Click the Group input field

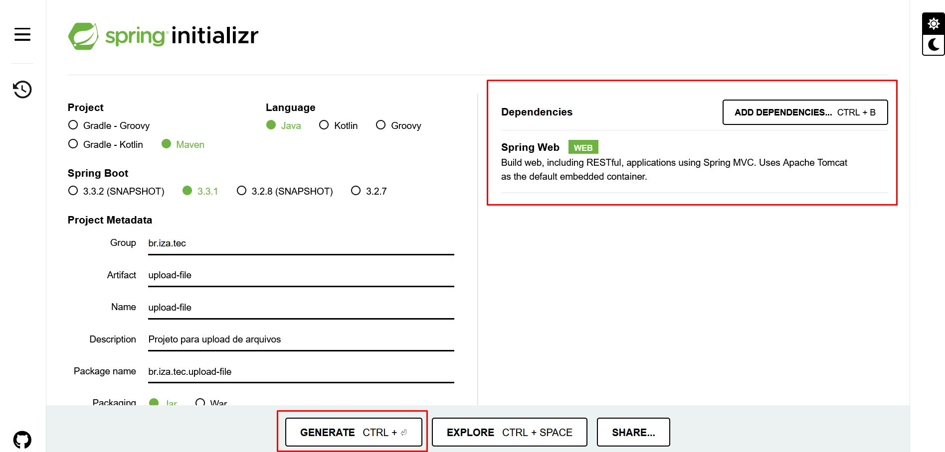pyautogui.click(x=301, y=243)
